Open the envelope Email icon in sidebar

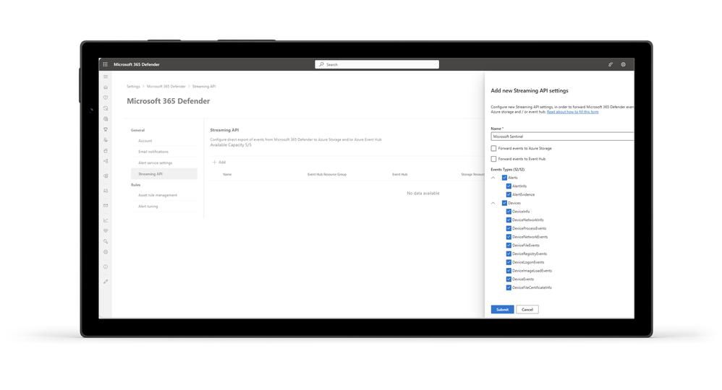coord(106,206)
